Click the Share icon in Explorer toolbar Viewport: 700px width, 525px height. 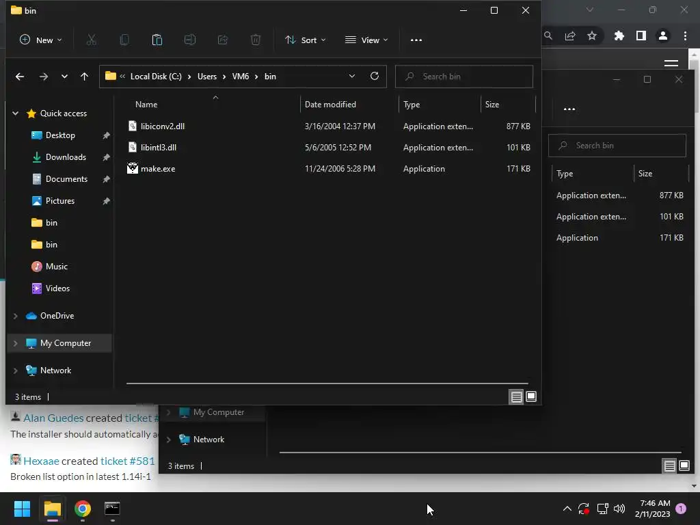pyautogui.click(x=223, y=40)
